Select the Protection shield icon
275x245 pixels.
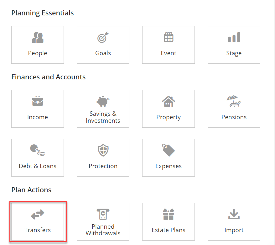coord(103,150)
